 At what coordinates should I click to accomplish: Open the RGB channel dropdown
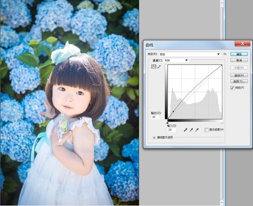click(177, 60)
